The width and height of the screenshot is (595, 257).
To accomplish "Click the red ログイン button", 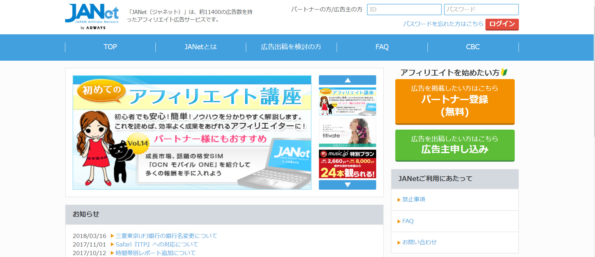I will 502,24.
